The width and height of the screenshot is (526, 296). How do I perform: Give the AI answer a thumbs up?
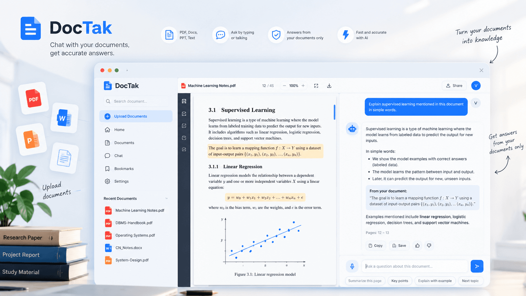417,245
